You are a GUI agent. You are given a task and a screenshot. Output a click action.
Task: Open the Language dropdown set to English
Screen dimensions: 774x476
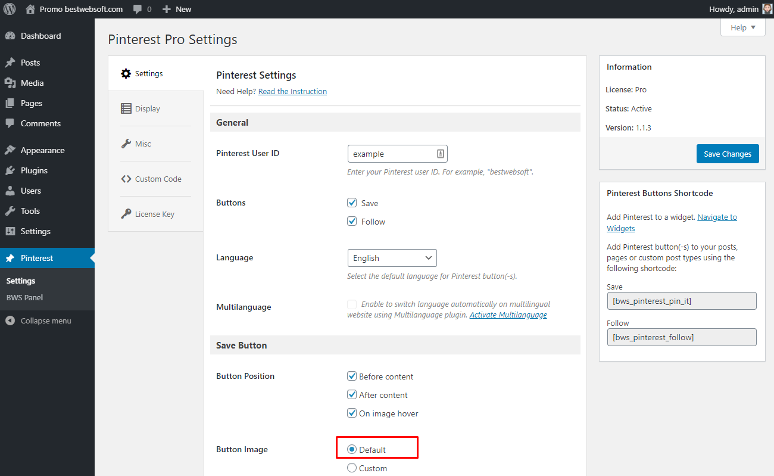tap(392, 258)
